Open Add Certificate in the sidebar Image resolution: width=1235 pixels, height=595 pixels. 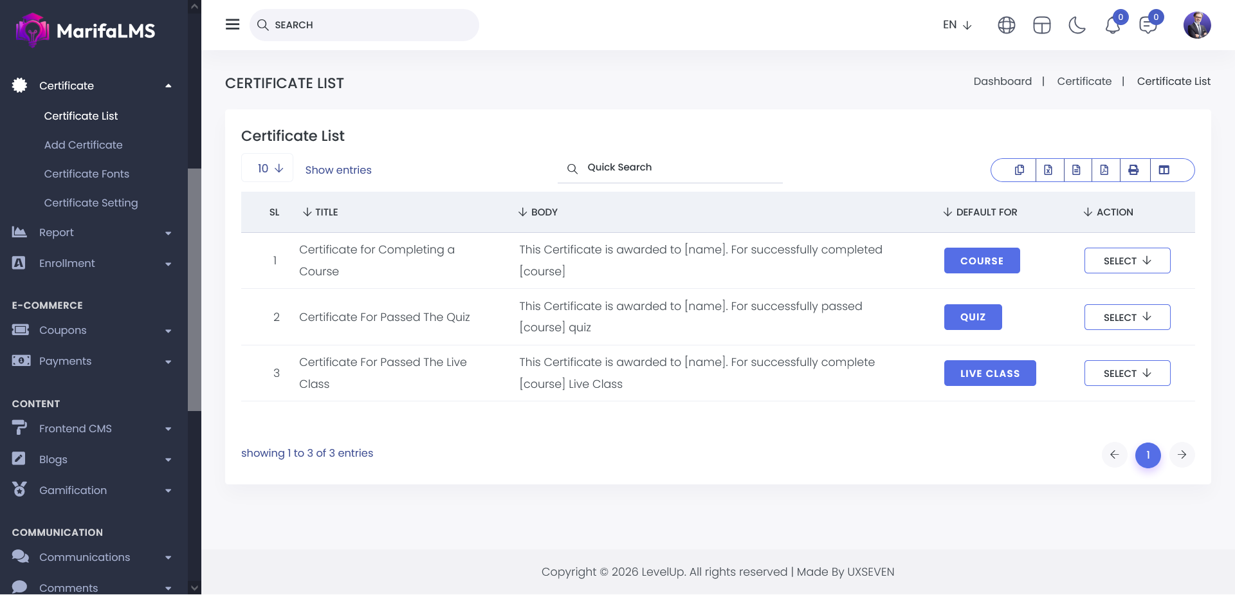[x=83, y=145]
